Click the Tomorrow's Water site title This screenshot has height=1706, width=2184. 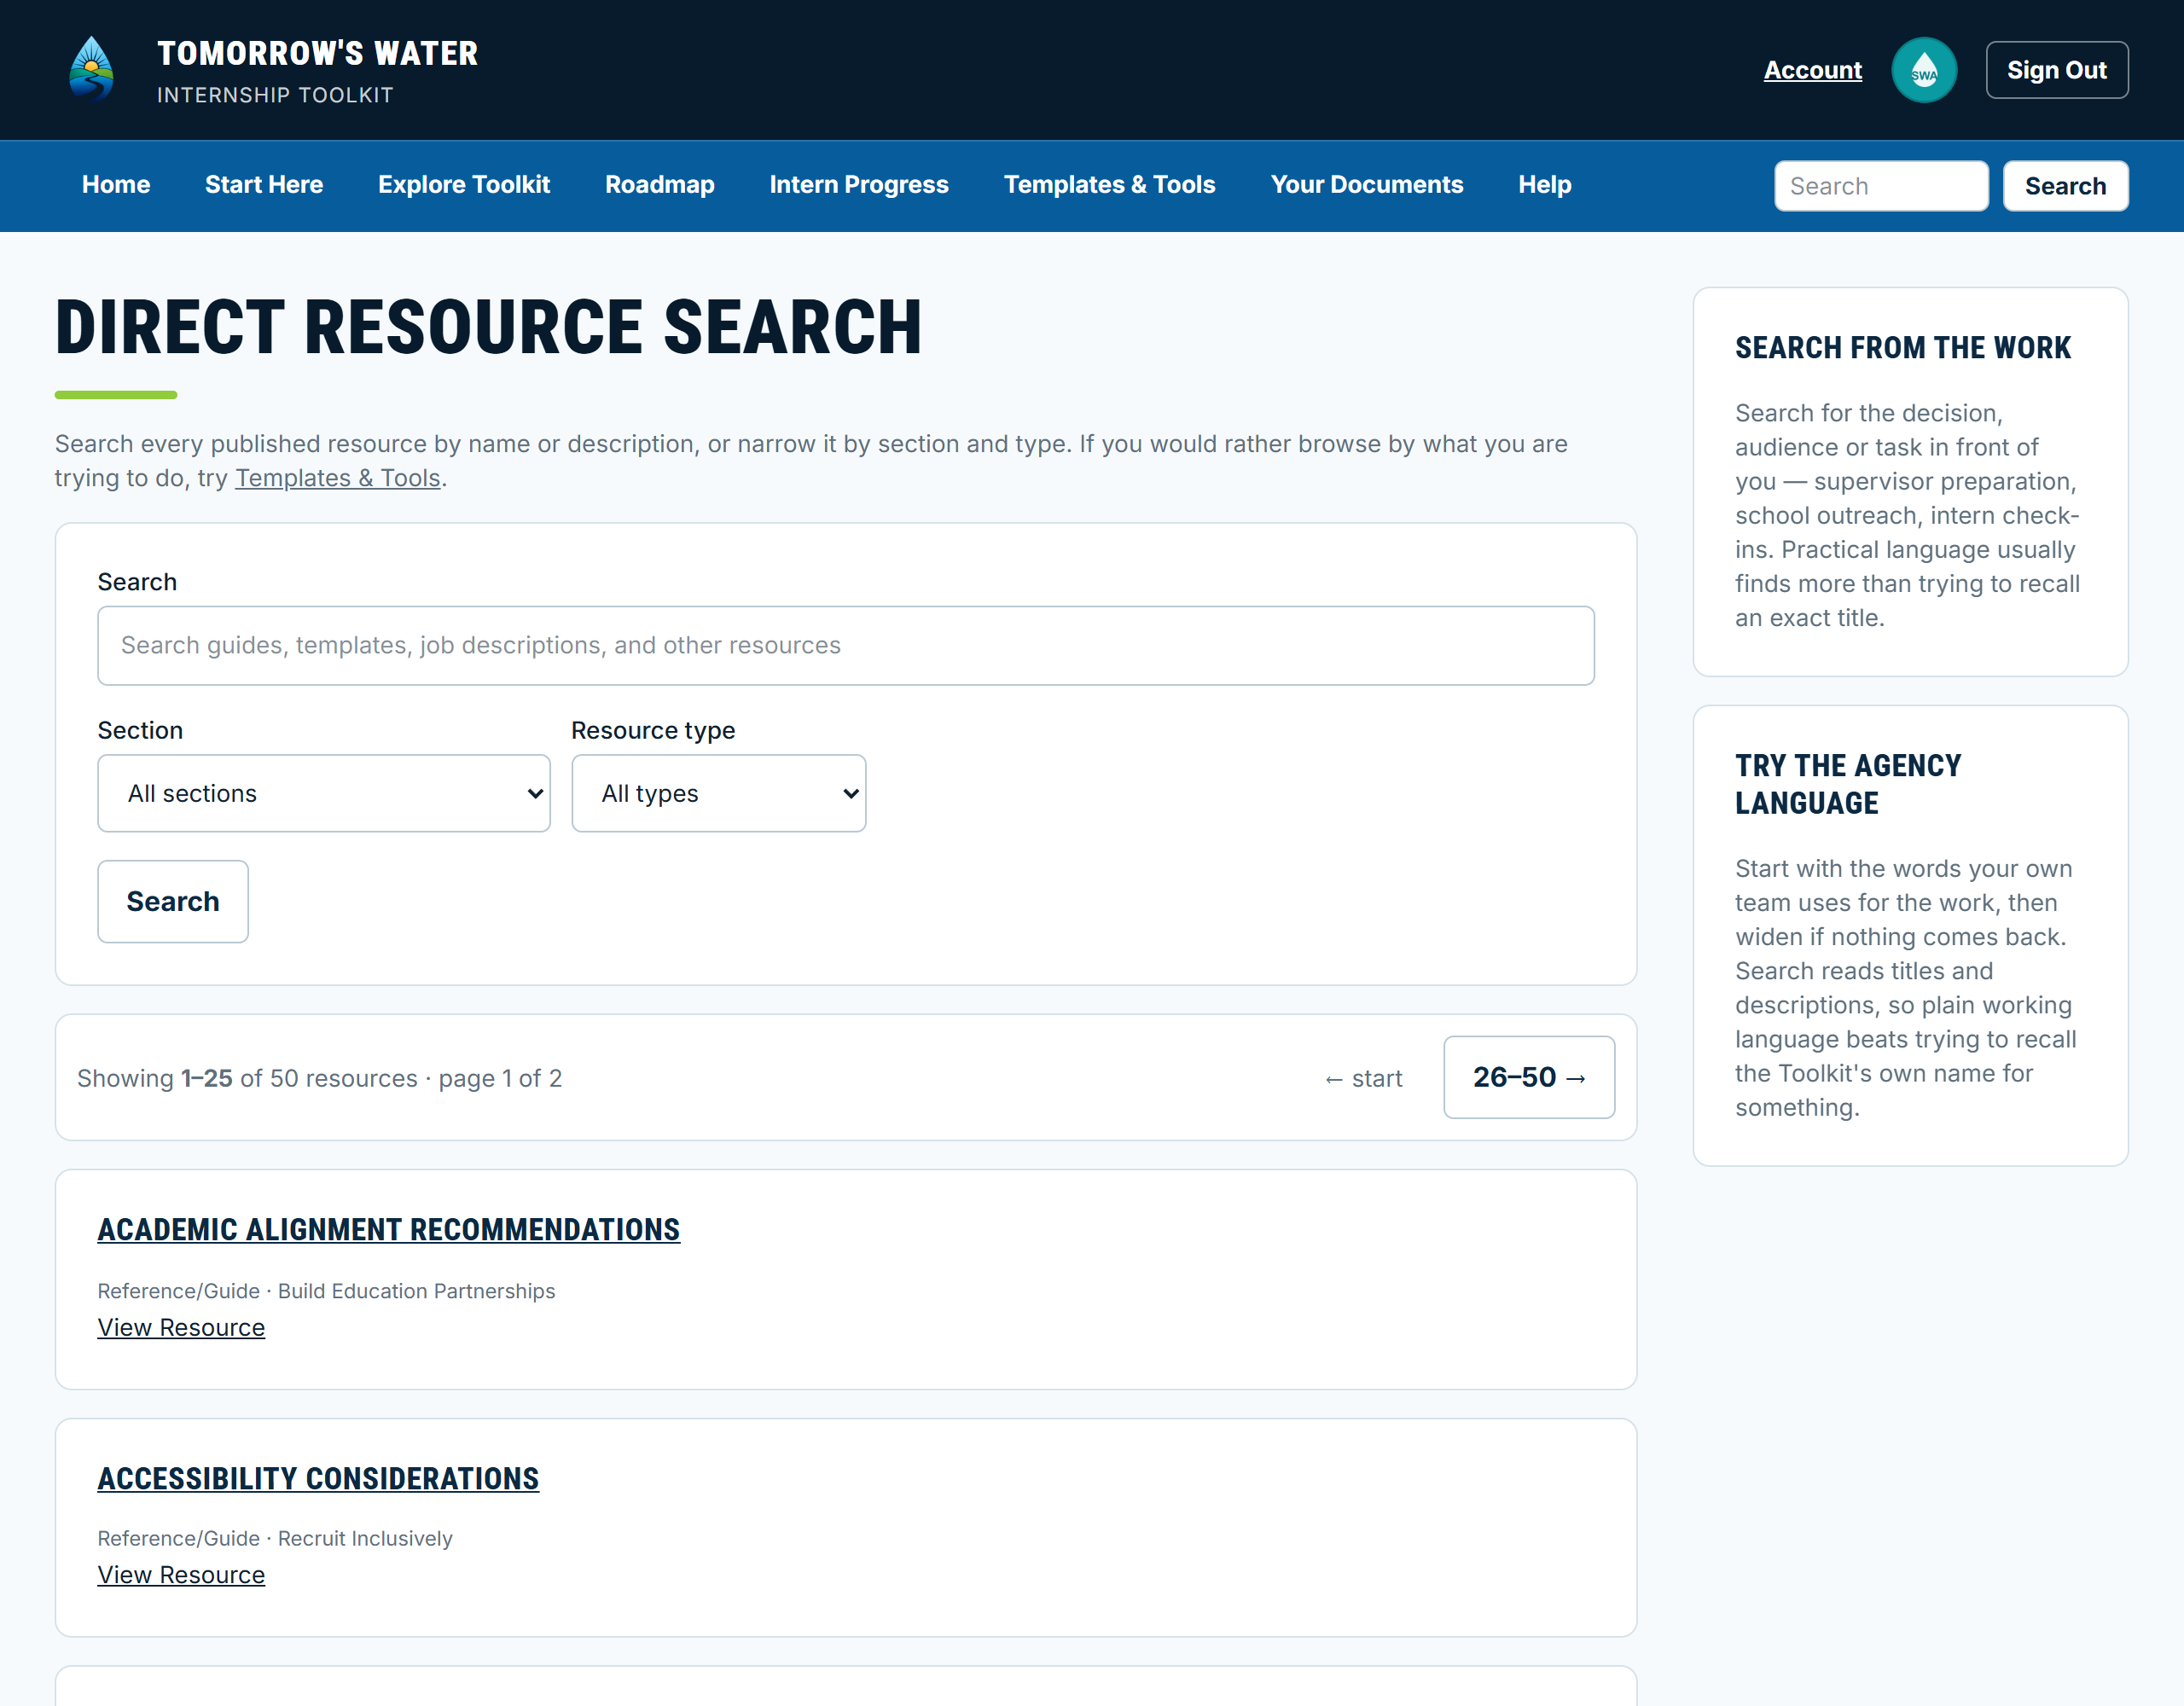coord(317,53)
